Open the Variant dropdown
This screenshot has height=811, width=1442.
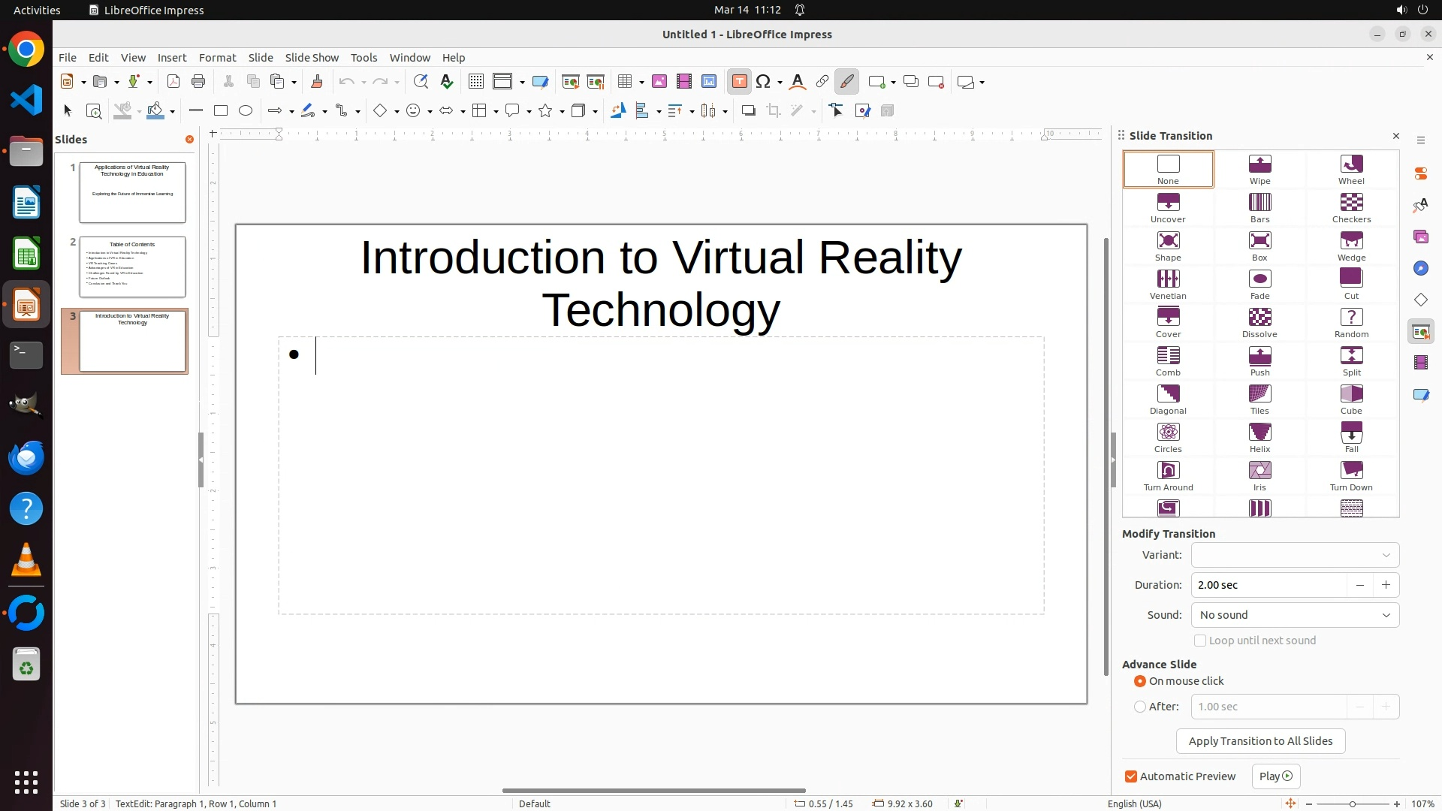pyautogui.click(x=1295, y=555)
